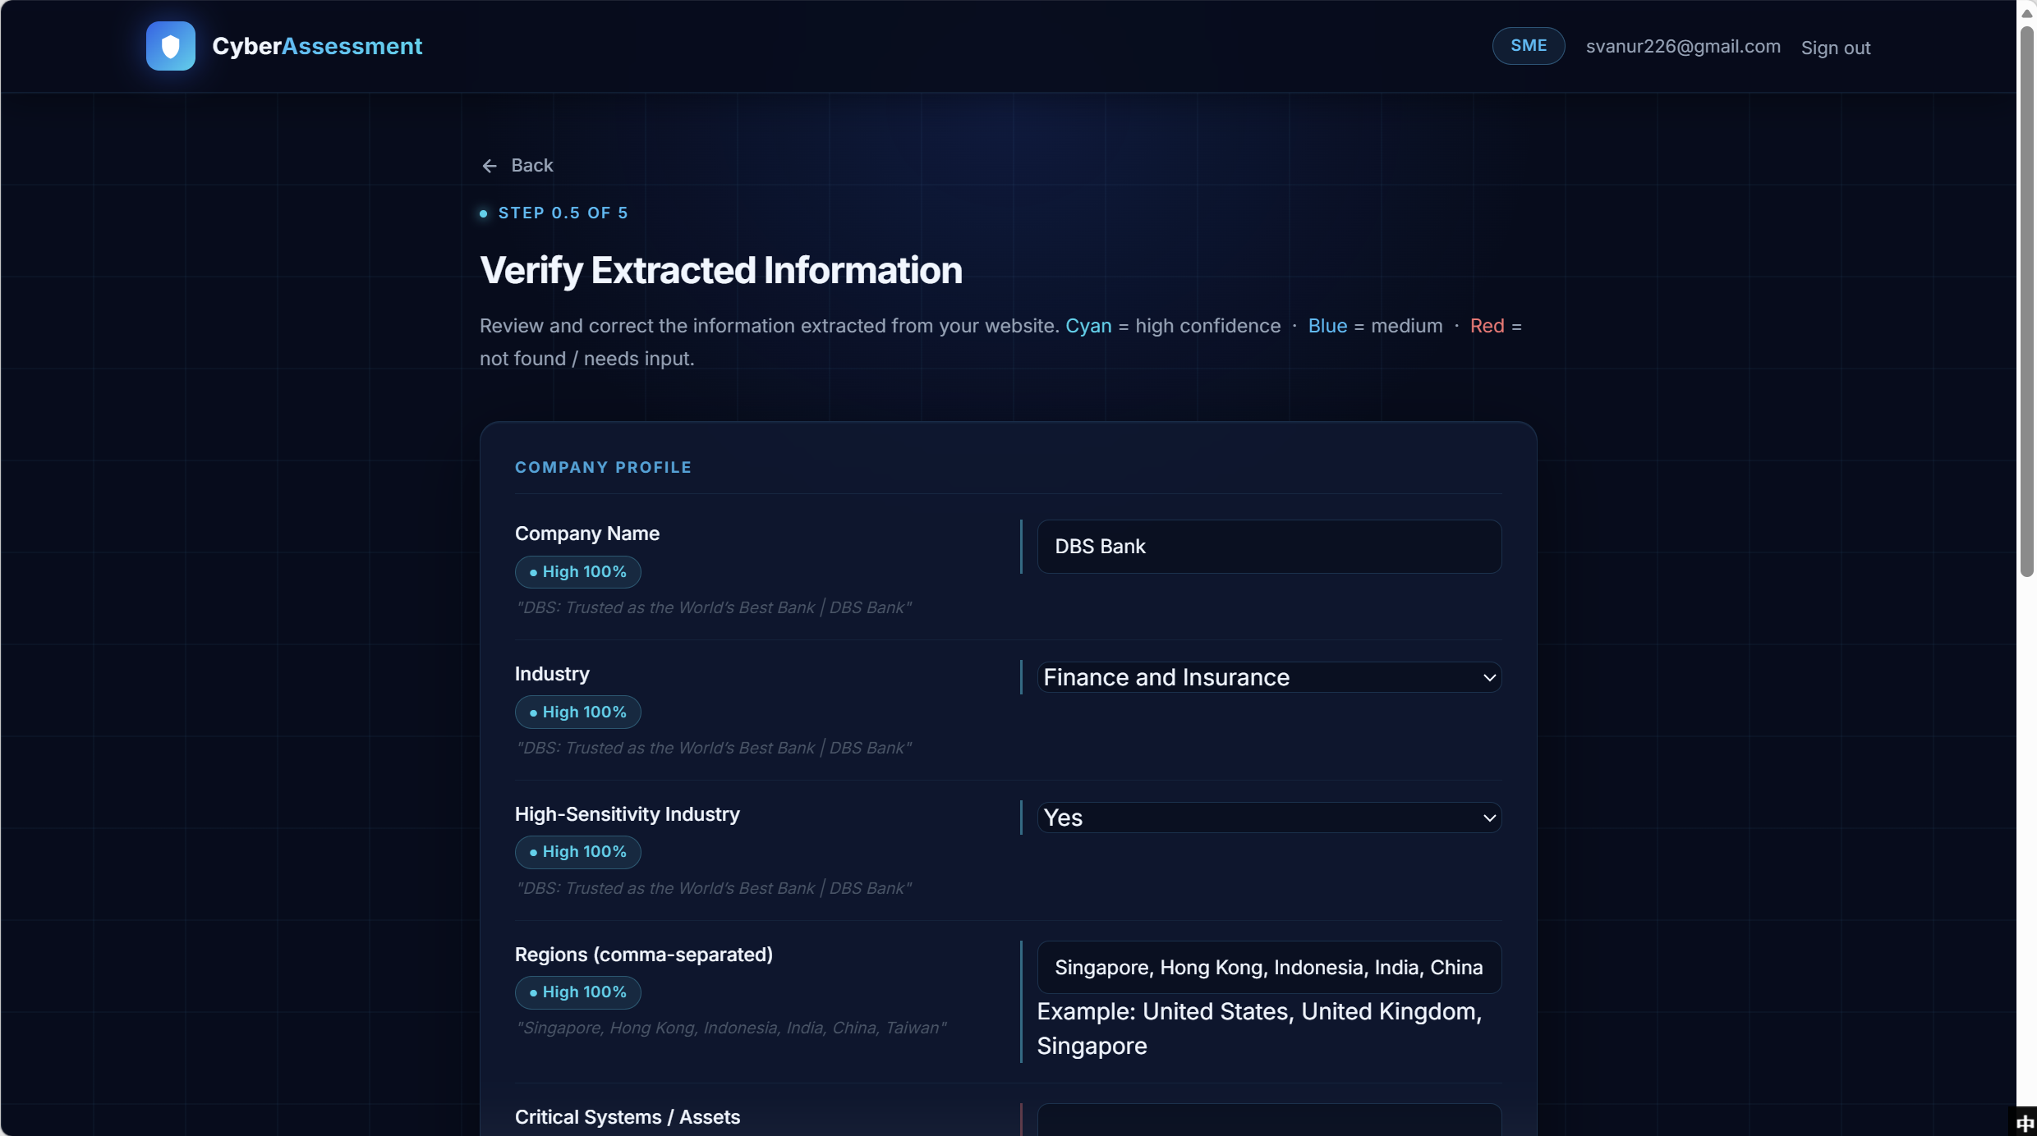Viewport: 2037px width, 1136px height.
Task: Click the Regions (comma-separated) label
Action: 644,955
